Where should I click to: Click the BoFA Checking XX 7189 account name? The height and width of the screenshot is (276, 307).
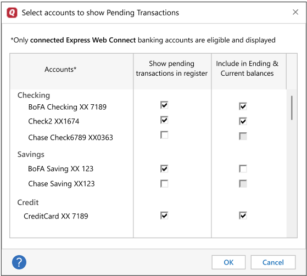coord(68,107)
